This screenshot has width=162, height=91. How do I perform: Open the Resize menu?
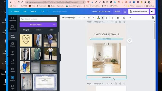point(34,11)
